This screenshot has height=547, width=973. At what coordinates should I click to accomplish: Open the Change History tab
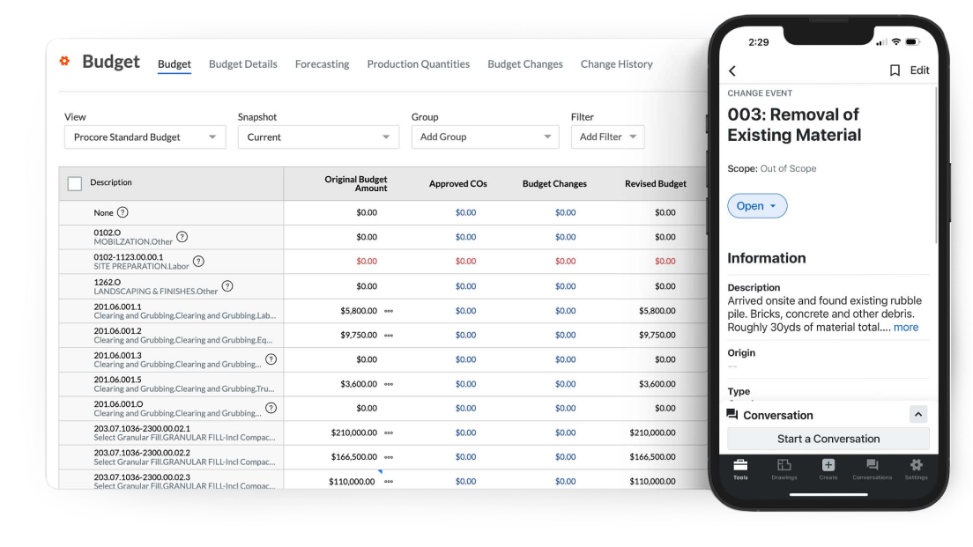click(616, 63)
